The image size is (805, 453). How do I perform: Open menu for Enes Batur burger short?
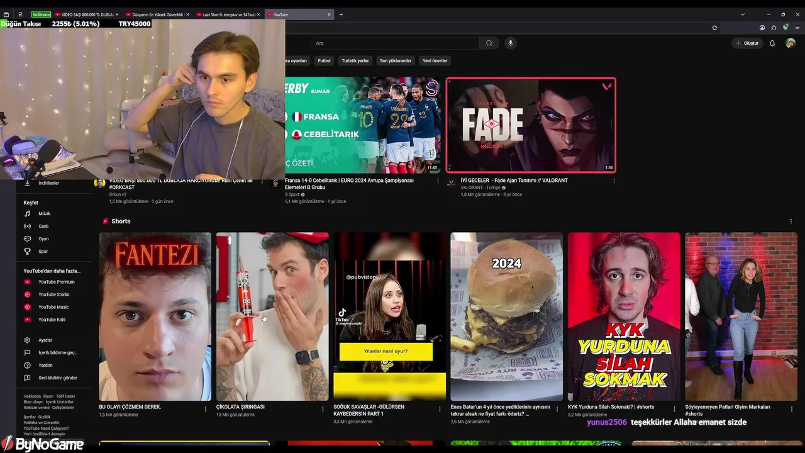[x=557, y=409]
